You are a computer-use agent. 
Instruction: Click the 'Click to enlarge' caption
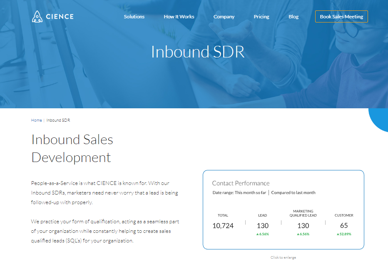(284, 257)
